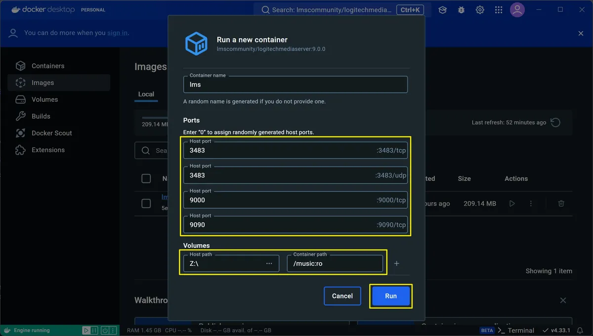Tick the checkbox for the lmscommunity image row

click(x=146, y=203)
